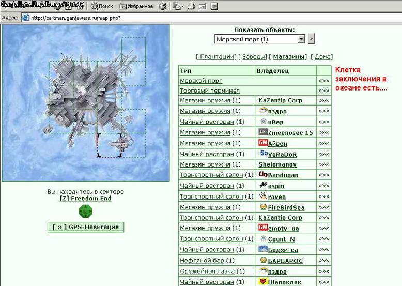Expand the »»» arrow in Shelomanov row
This screenshot has height=286, width=402.
point(324,164)
